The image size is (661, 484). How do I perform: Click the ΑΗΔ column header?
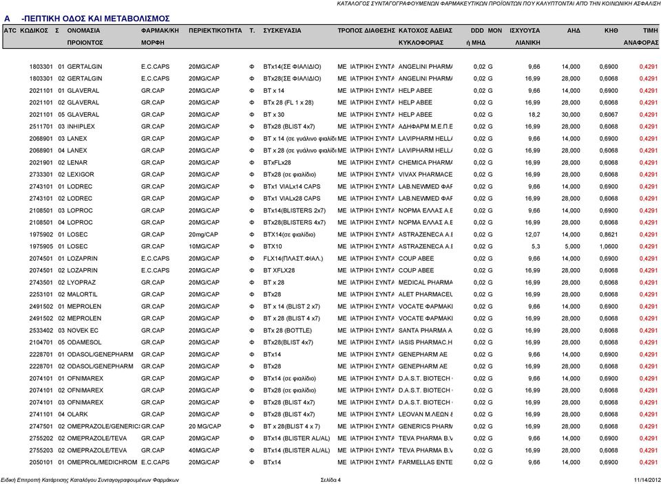click(x=574, y=31)
